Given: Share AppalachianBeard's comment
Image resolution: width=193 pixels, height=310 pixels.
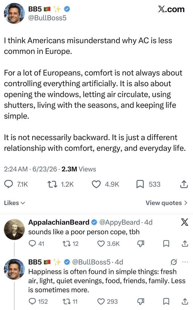Looking at the screenshot, I should [x=184, y=243].
